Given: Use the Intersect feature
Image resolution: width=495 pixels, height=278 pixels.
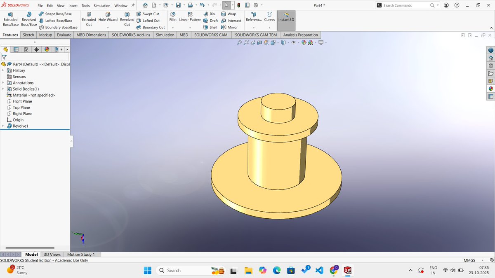Looking at the screenshot, I should click(x=231, y=21).
